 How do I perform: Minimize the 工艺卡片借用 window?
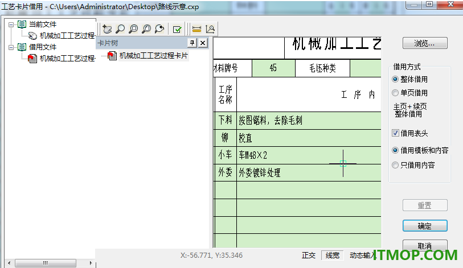coord(415,4)
